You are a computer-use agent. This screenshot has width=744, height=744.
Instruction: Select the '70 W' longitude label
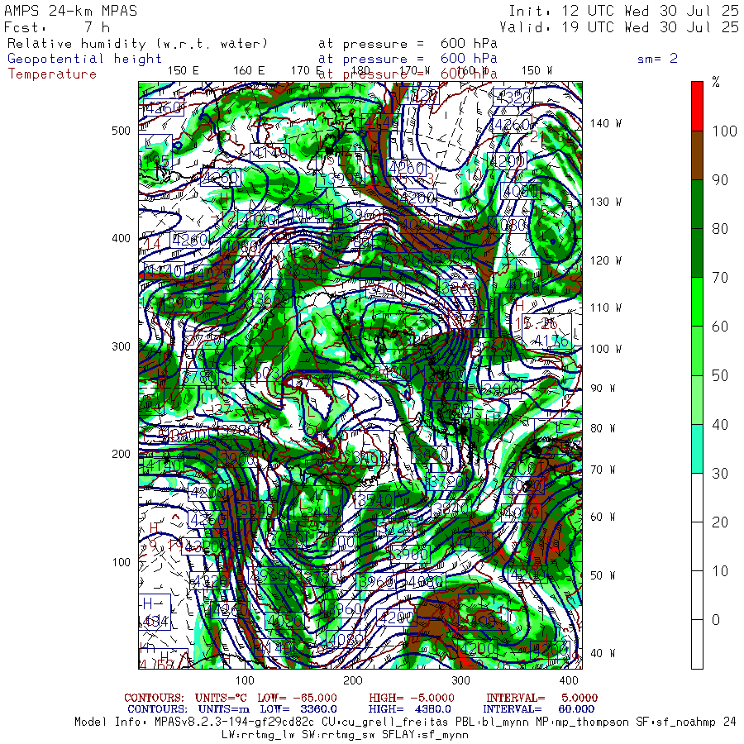(603, 470)
